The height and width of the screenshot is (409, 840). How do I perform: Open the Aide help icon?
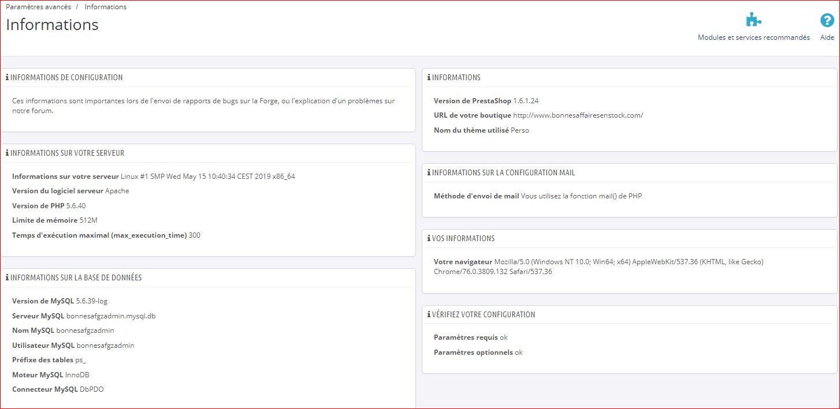point(827,20)
